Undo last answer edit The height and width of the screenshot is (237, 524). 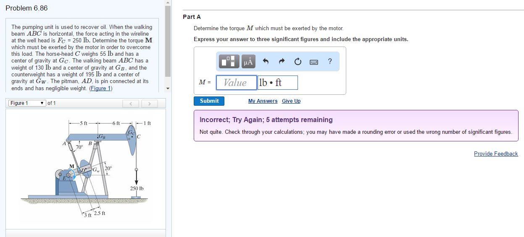(x=266, y=62)
